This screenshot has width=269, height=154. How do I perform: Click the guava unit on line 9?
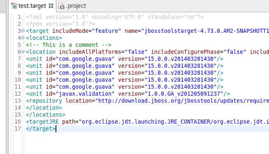(125, 73)
